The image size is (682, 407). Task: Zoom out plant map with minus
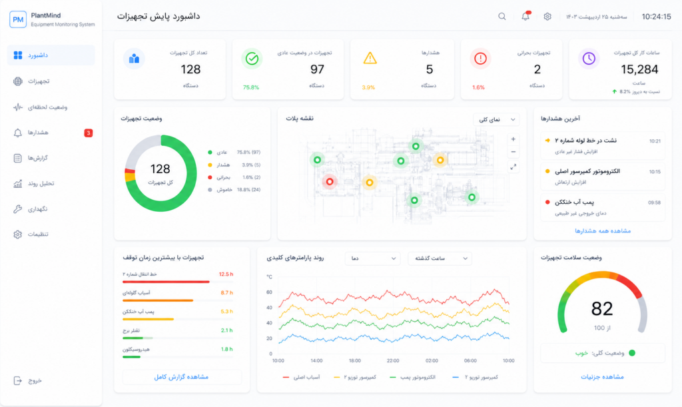point(513,152)
